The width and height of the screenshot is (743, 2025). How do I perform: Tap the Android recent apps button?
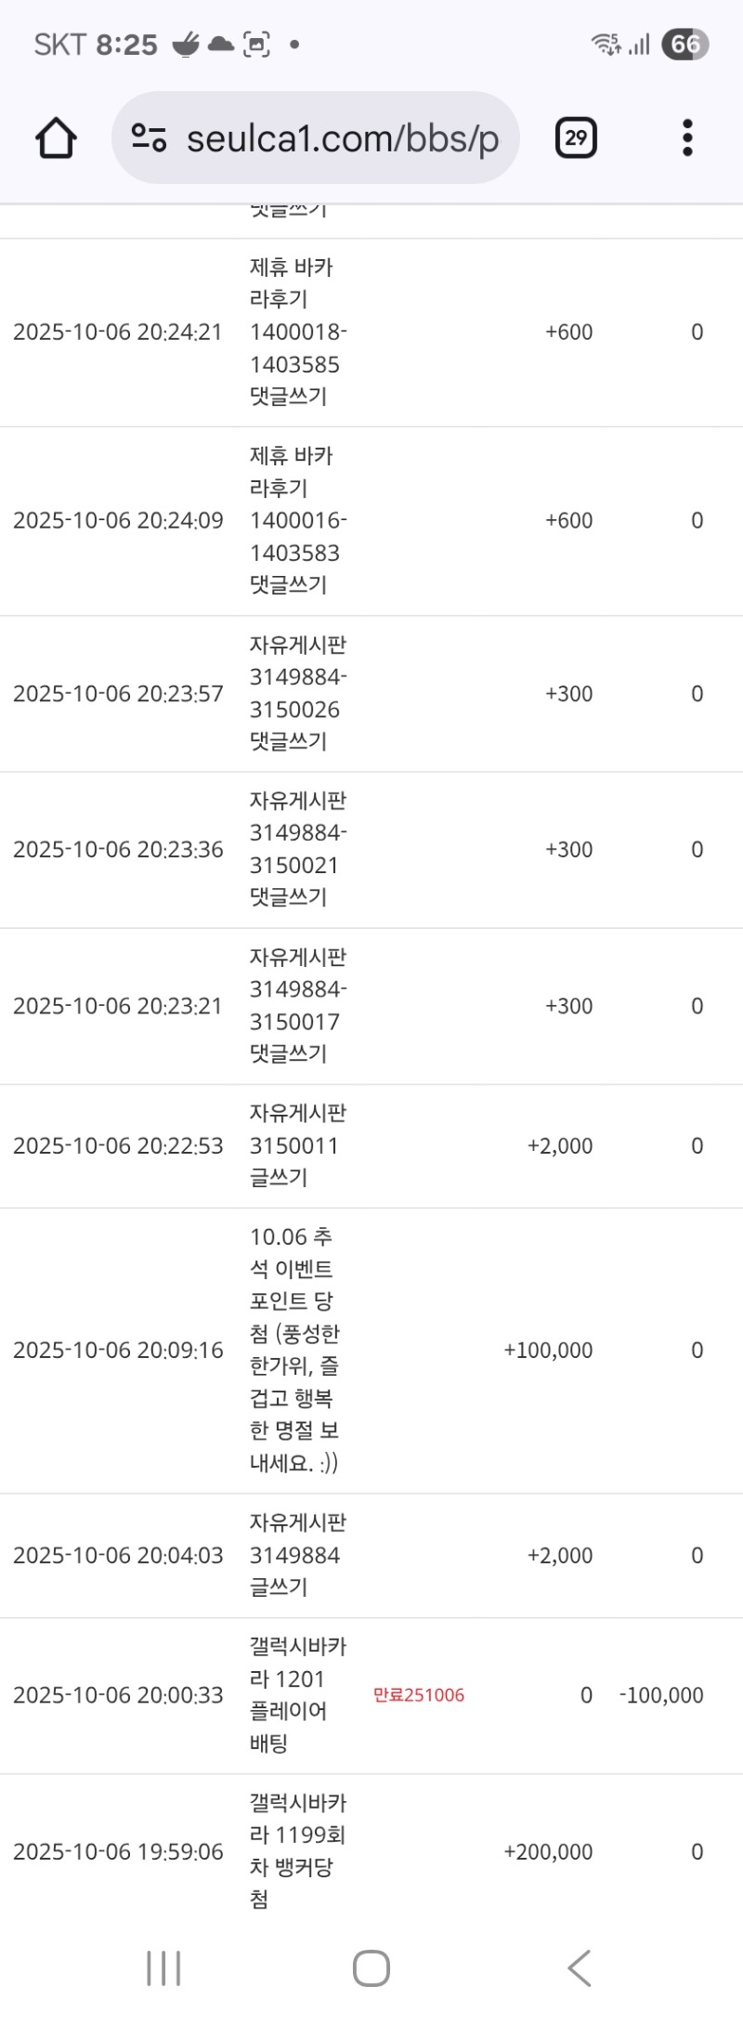[x=163, y=1967]
